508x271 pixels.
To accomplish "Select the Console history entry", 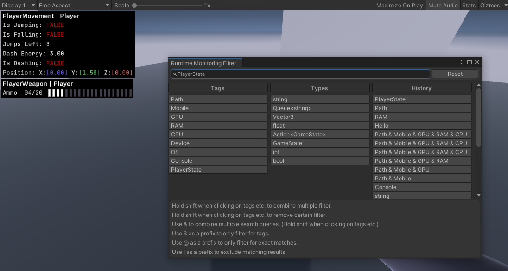I will click(422, 187).
